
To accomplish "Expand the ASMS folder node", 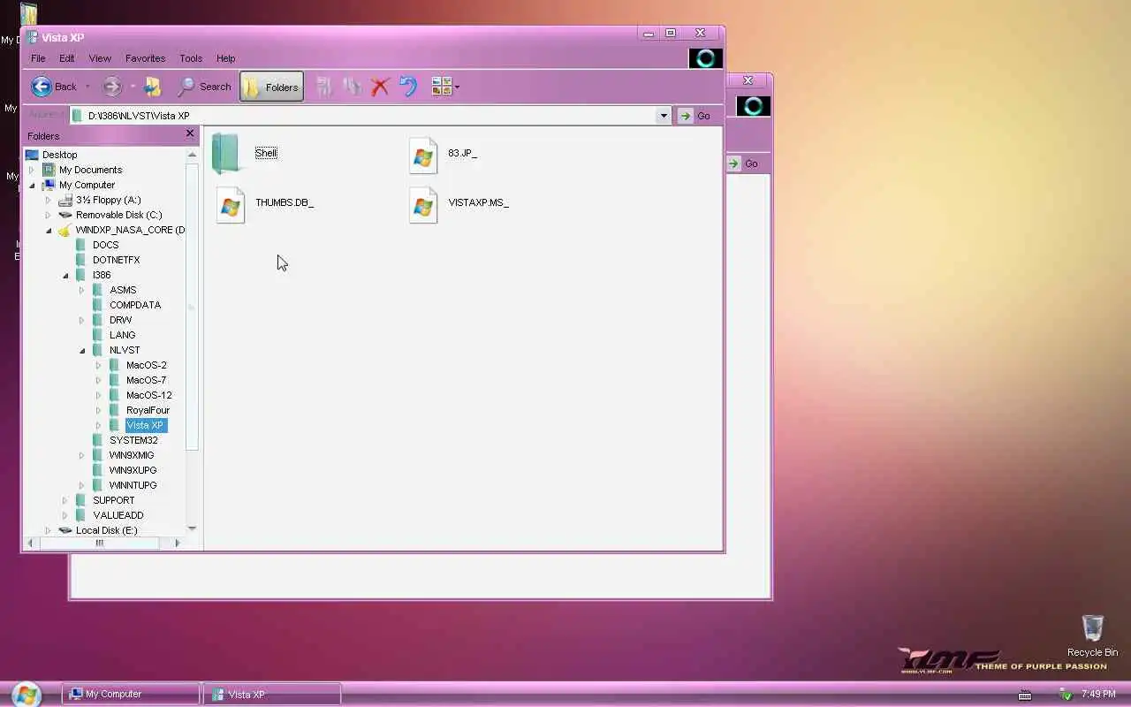I will [82, 290].
